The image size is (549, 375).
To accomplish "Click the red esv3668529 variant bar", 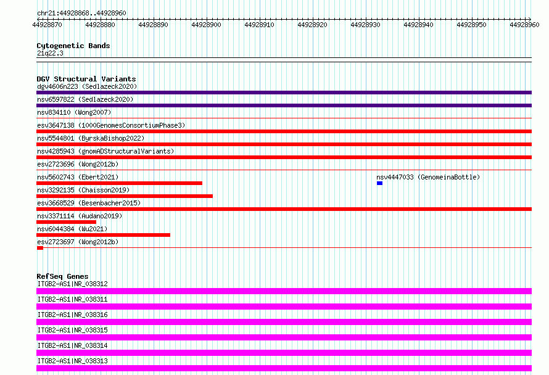I will coord(284,209).
